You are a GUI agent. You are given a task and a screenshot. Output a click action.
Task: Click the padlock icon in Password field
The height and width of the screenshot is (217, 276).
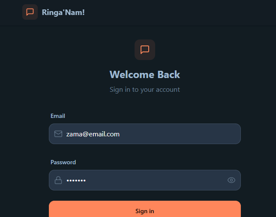(x=58, y=180)
